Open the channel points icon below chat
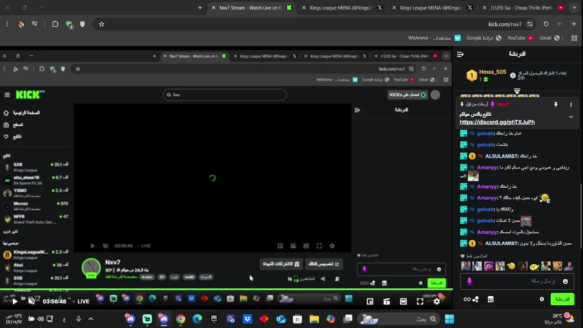The width and height of the screenshot is (583, 328). coord(476,299)
